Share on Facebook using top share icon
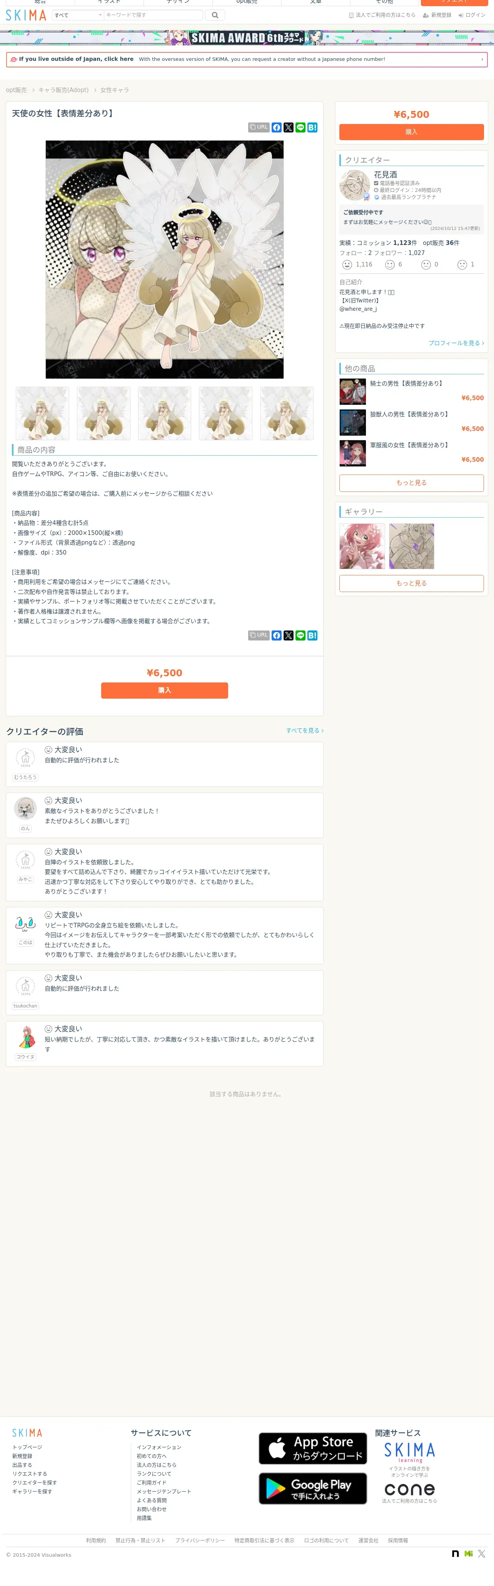The image size is (494, 1586). coord(277,127)
